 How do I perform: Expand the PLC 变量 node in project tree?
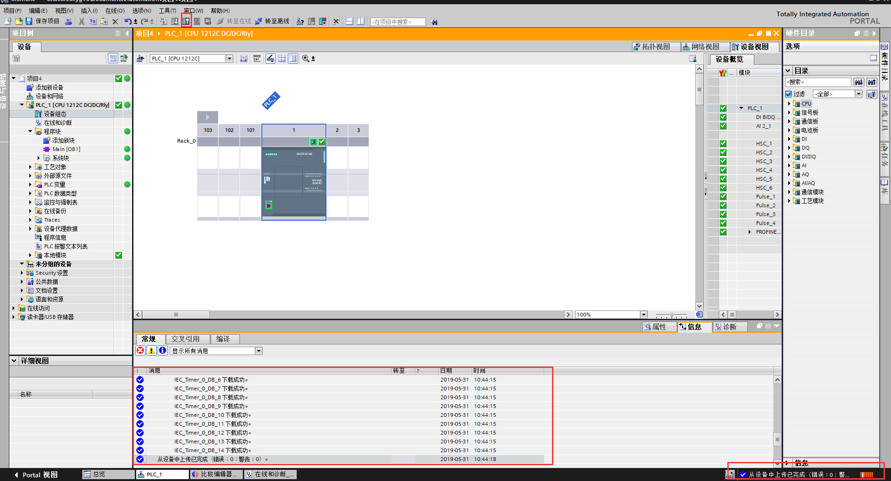(31, 184)
